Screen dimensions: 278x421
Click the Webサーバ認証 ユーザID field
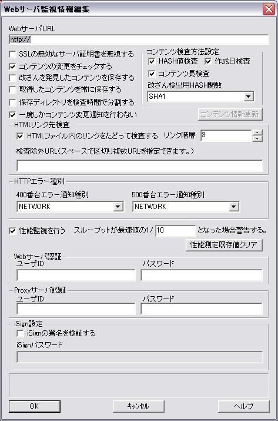pyautogui.click(x=76, y=275)
